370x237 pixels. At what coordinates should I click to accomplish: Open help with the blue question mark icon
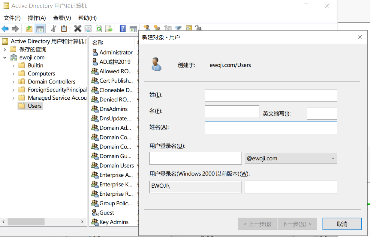[x=122, y=29]
